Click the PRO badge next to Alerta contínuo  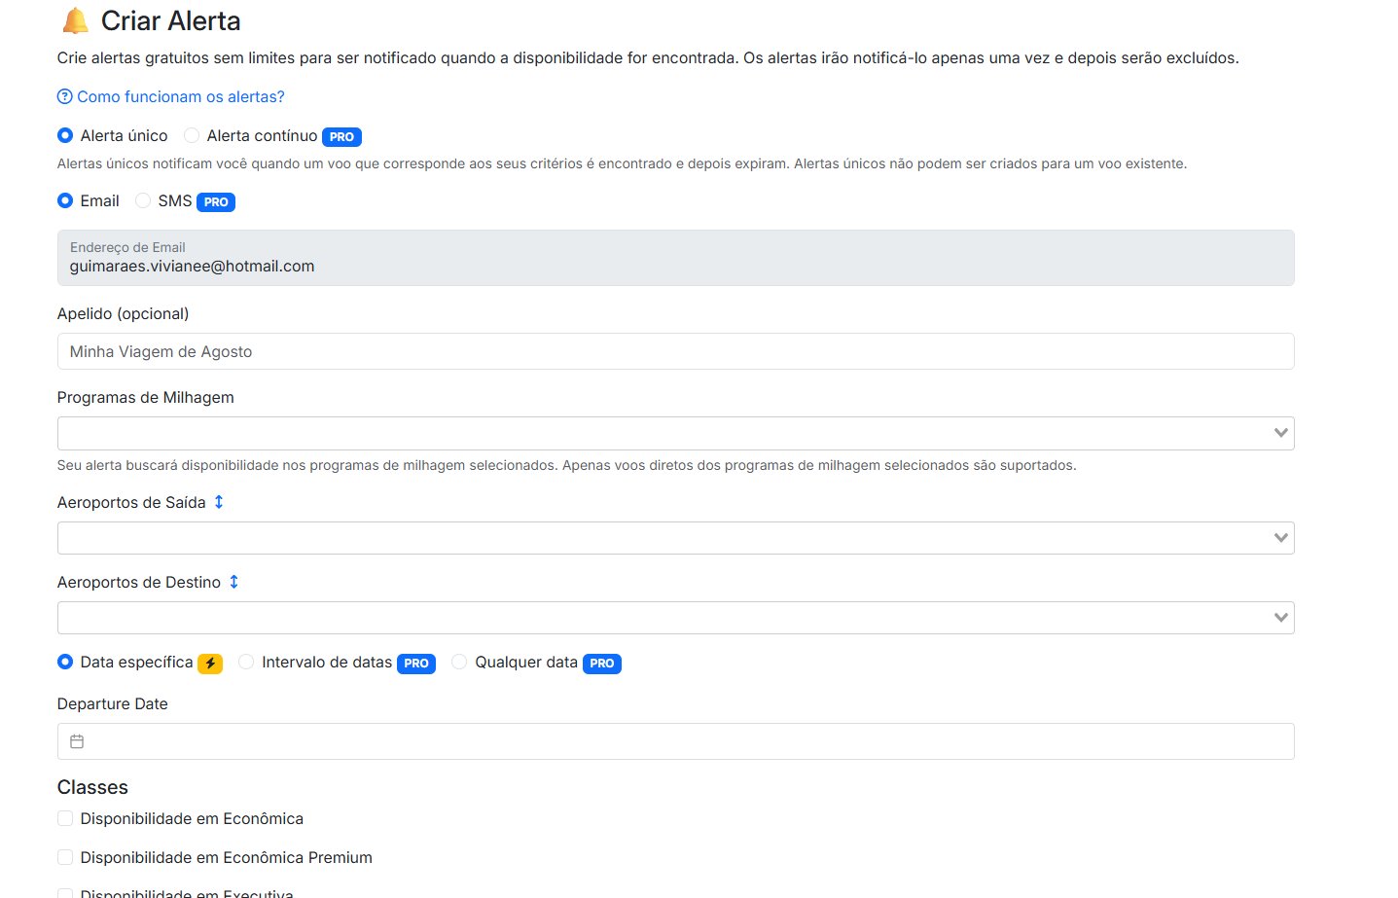click(x=341, y=137)
